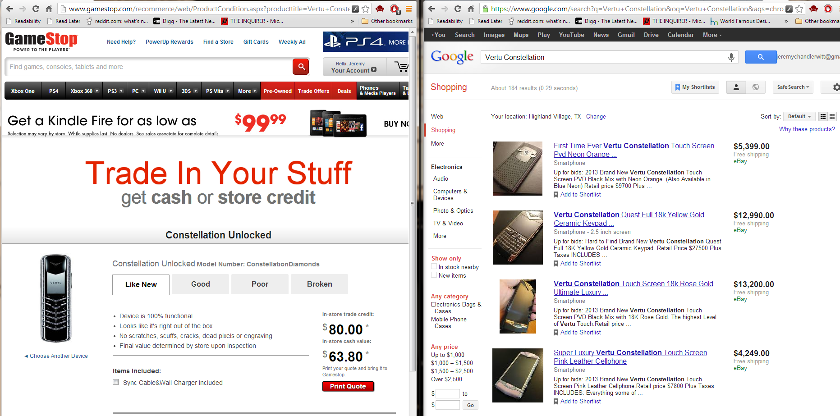Click the blue Google search button
Viewport: 840px width, 416px height.
tap(761, 57)
